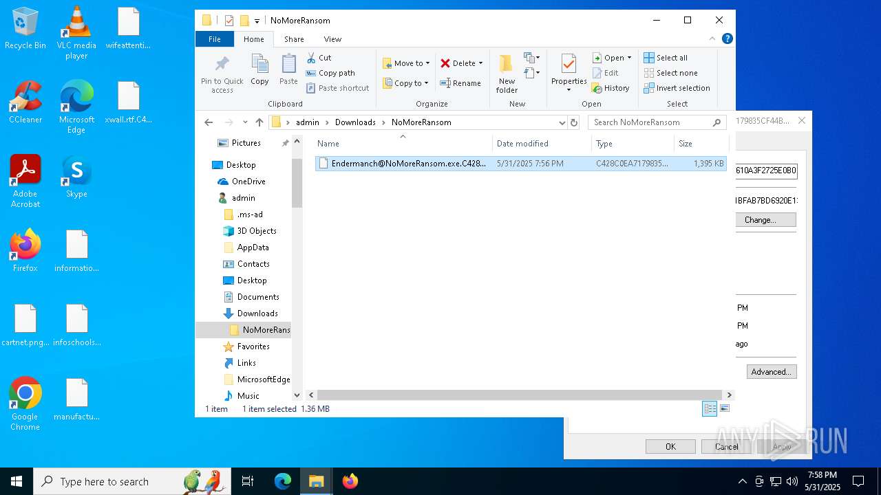Screen dimensions: 881x495
Task: Open the Delete dropdown arrow
Action: (480, 63)
